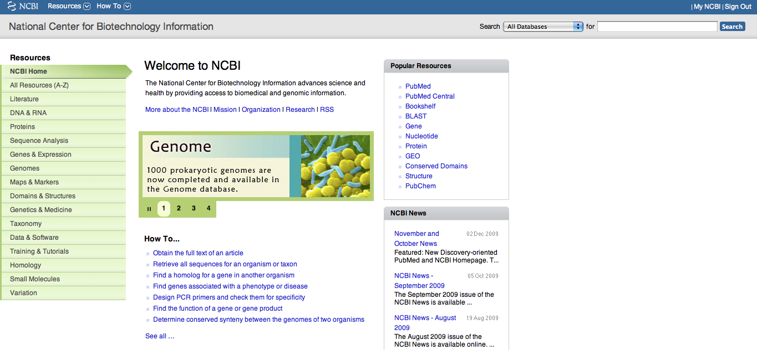Screen dimensions: 757x350
Task: Open Retrieve all sequences for an organism
Action: 225,264
